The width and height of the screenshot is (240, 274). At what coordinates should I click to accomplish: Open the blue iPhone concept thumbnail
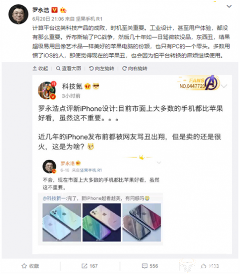click(x=62, y=222)
